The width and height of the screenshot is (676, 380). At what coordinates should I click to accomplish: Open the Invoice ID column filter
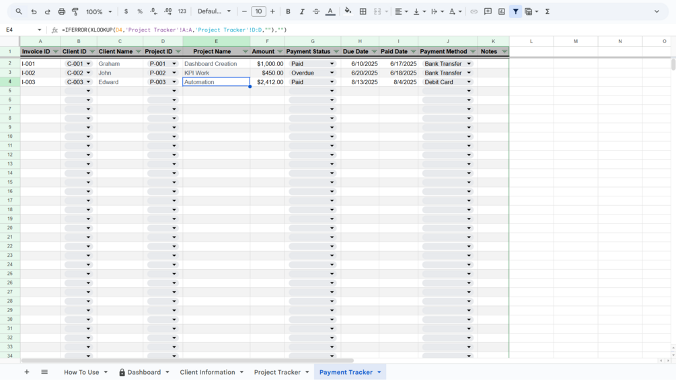point(56,52)
